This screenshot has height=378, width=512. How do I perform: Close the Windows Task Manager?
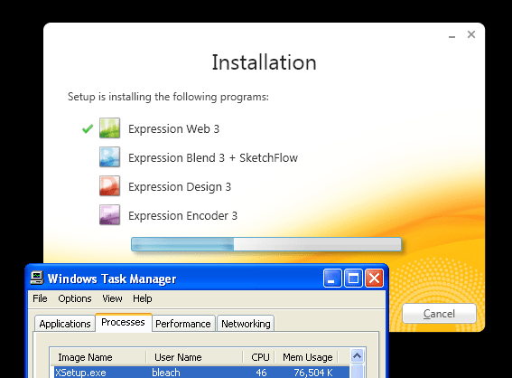374,279
